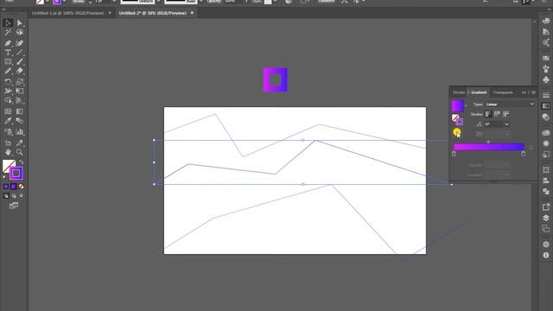The height and width of the screenshot is (311, 553).
Task: Select the Eyedropper tool
Action: (x=8, y=121)
